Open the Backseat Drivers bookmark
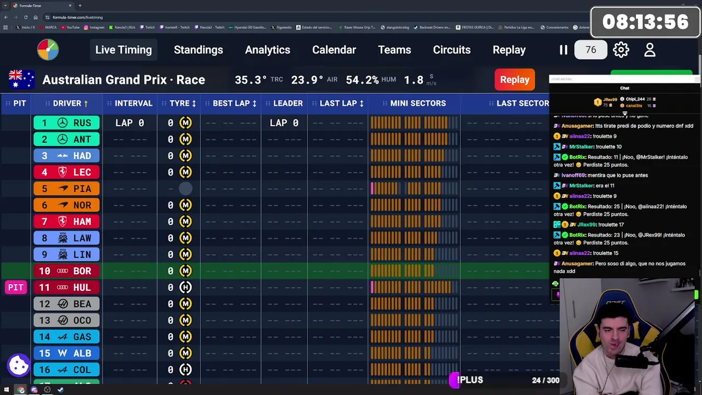This screenshot has height=395, width=702. pyautogui.click(x=433, y=27)
